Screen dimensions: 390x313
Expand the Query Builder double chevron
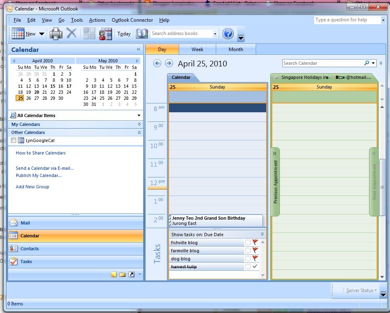click(x=381, y=63)
